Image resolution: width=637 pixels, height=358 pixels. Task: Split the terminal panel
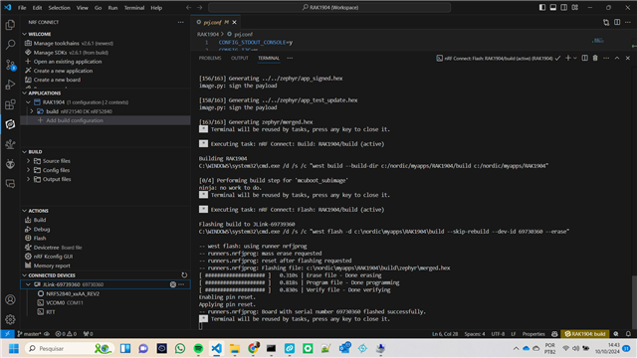click(x=584, y=58)
